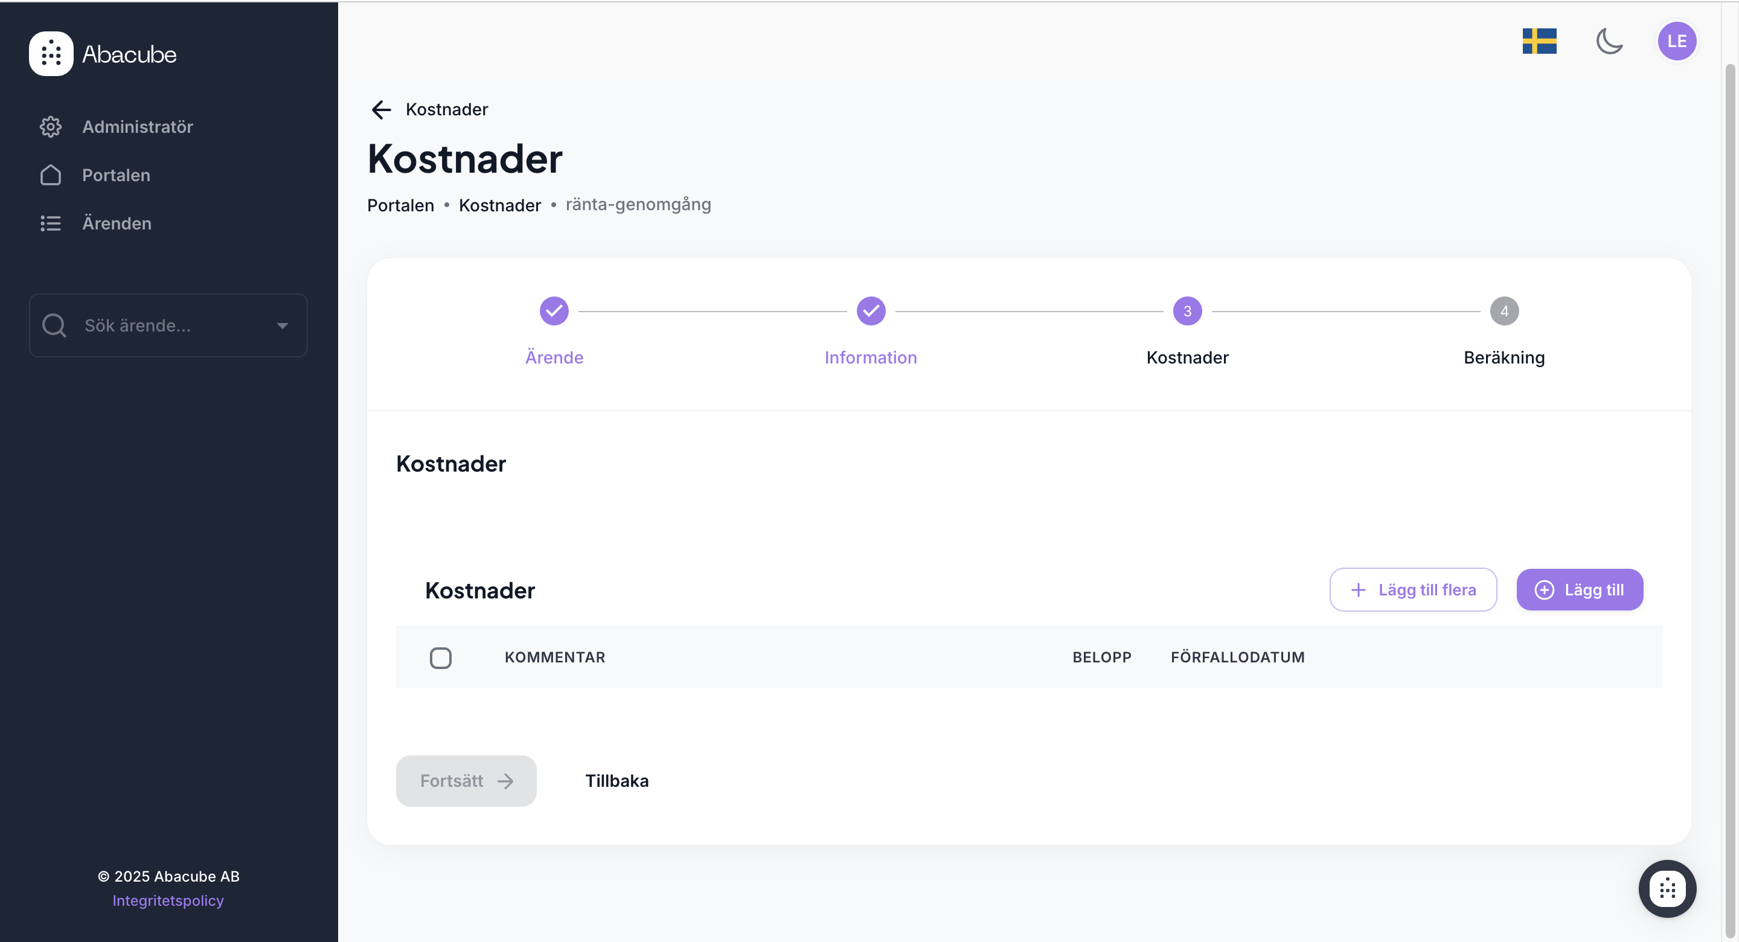Image resolution: width=1739 pixels, height=942 pixels.
Task: Click the Tillbaka button
Action: (616, 781)
